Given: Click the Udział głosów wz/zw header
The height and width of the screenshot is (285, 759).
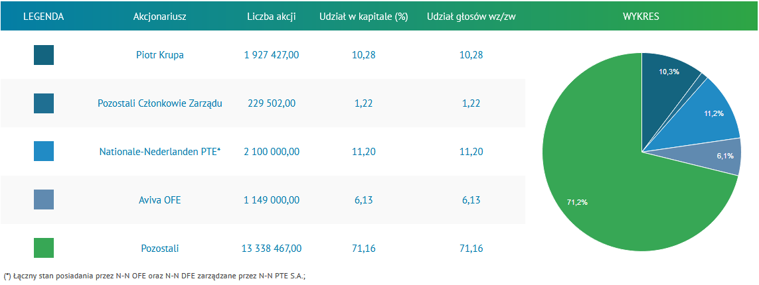Looking at the screenshot, I should coord(471,17).
